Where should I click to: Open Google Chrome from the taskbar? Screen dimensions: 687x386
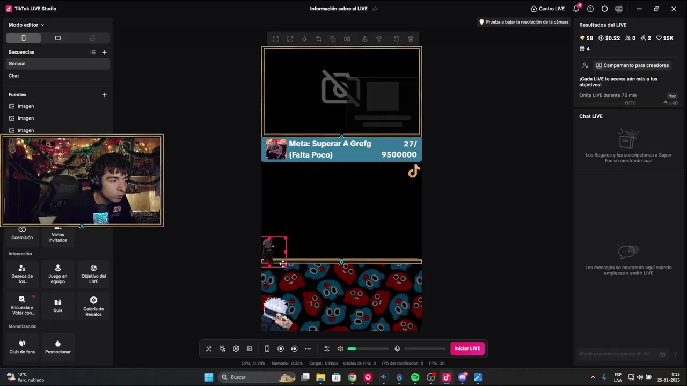pos(352,377)
